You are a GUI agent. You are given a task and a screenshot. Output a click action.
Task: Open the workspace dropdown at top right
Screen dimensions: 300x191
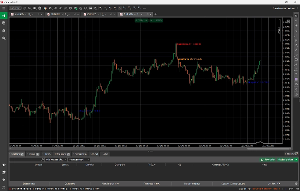(285, 8)
